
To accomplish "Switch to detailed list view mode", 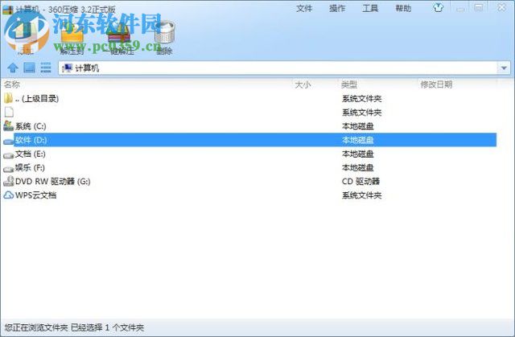I will pos(46,68).
